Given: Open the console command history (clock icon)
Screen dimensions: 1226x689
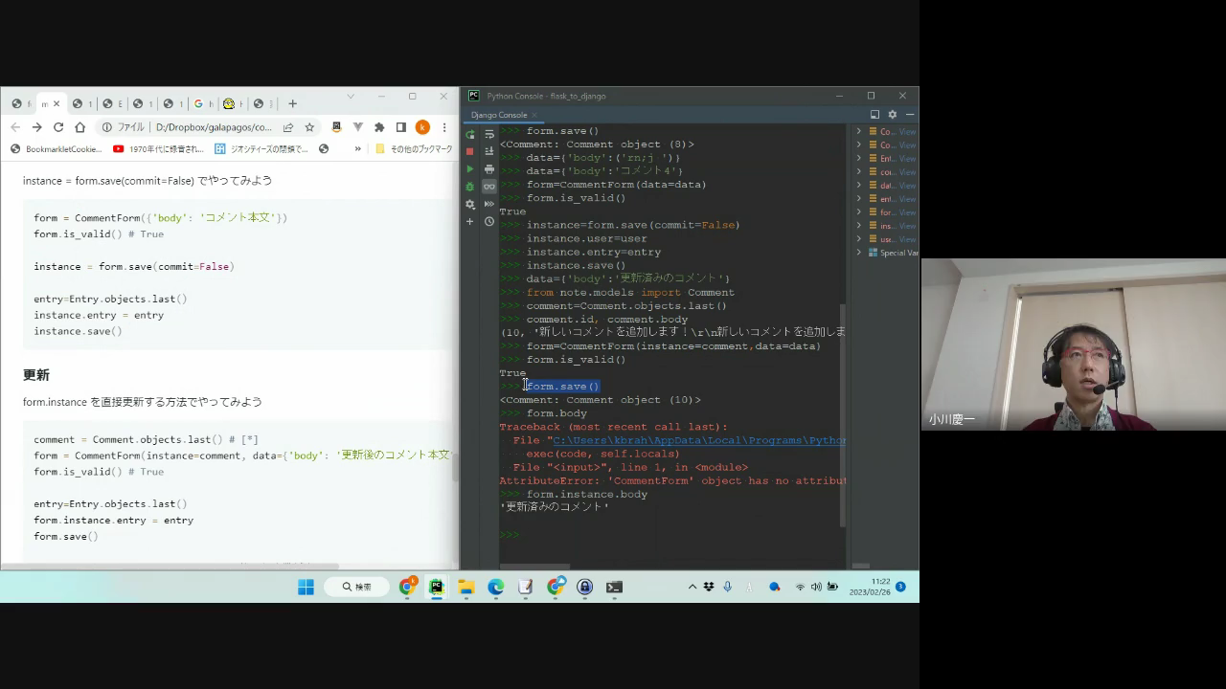Looking at the screenshot, I should point(489,222).
